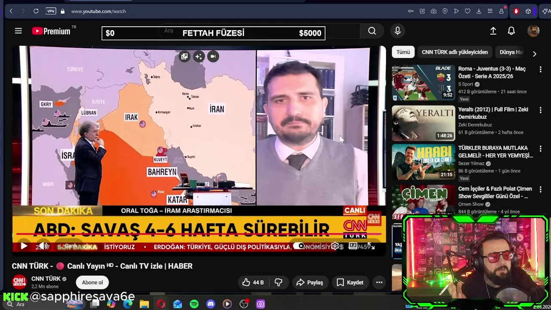Open the CNN TÜRK channel name link
This screenshot has height=310, width=551.
tap(46, 279)
